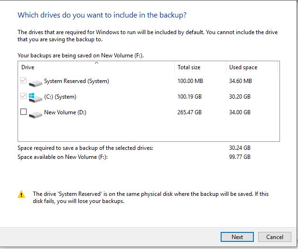Click 'Space available on New Volume (F:)' label
The height and width of the screenshot is (249, 298).
point(63,157)
